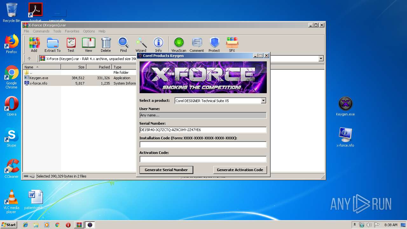Click the Internet Explorer taskbar icon
Viewport: 407px width, 229px height.
(25, 225)
